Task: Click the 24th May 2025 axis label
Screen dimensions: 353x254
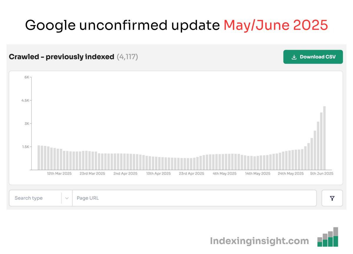Action: click(291, 173)
